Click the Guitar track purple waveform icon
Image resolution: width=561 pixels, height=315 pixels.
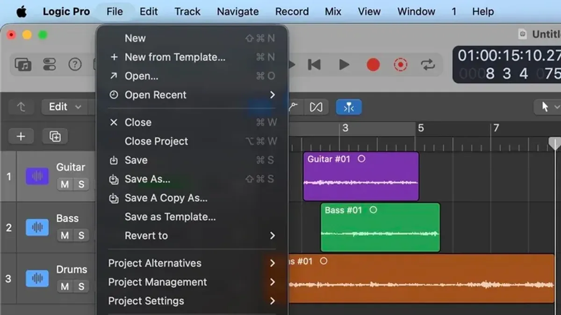(x=37, y=176)
